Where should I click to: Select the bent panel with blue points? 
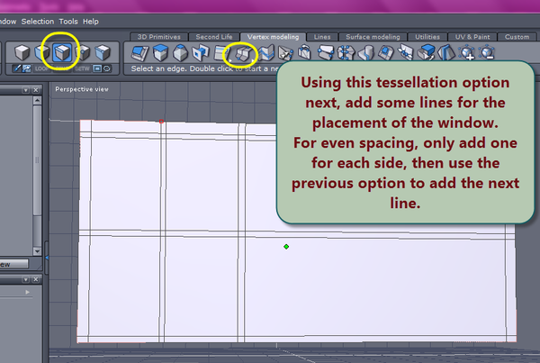[326, 53]
